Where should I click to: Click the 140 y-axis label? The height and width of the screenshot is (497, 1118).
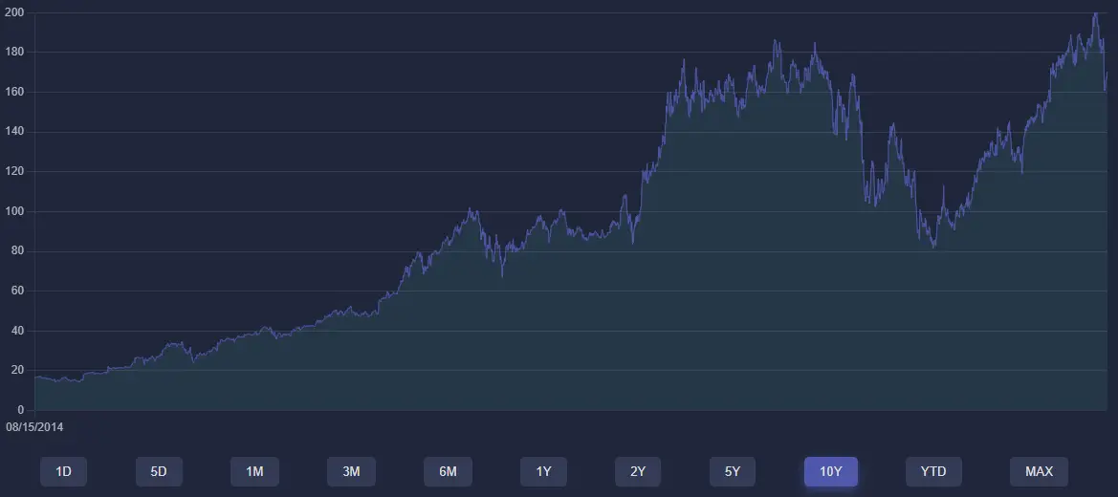tap(14, 132)
